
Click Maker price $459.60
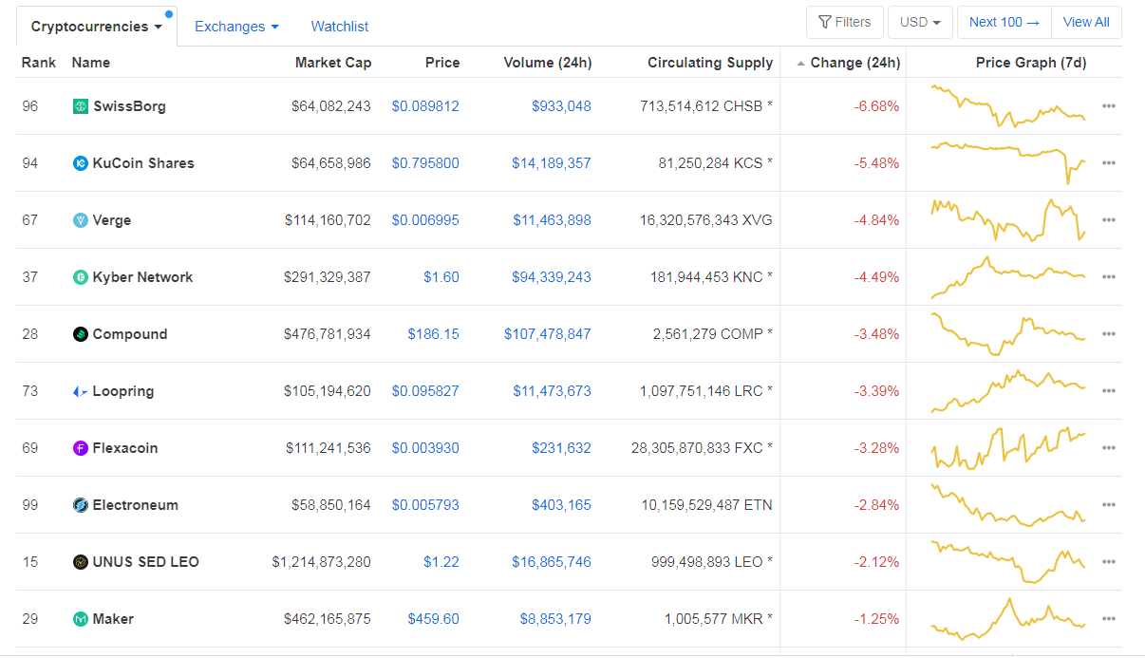pyautogui.click(x=434, y=619)
